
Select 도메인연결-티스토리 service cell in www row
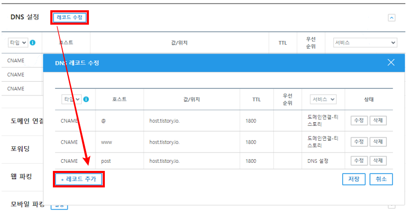[x=323, y=142]
